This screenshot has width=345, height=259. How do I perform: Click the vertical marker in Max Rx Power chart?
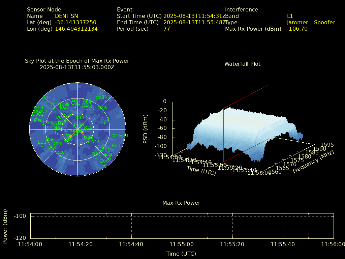tap(190, 225)
